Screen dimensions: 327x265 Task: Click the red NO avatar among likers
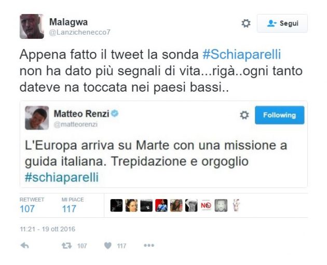(x=206, y=205)
